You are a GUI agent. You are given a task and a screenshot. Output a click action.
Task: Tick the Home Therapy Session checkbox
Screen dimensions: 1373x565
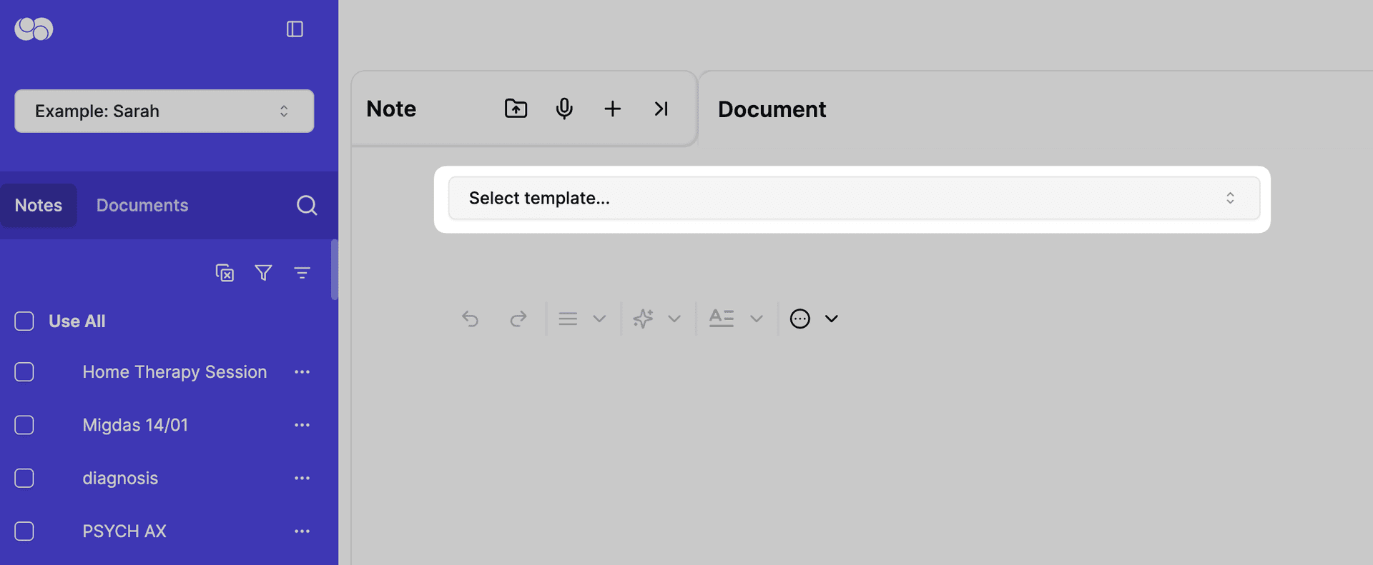(24, 372)
